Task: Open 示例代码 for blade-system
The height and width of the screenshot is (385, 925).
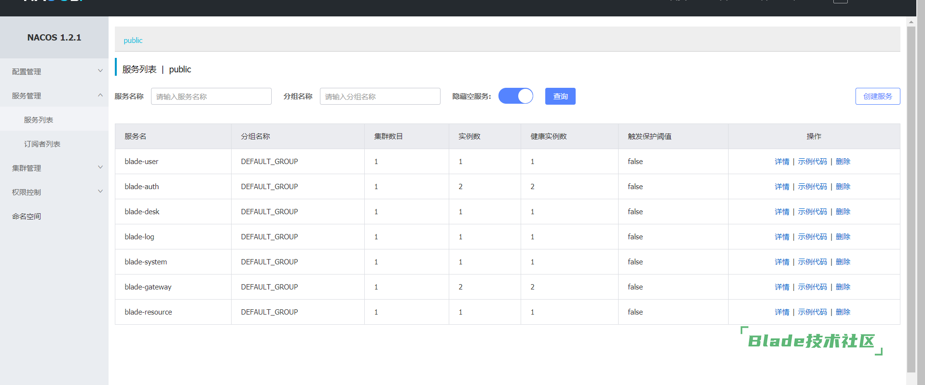Action: pos(813,262)
